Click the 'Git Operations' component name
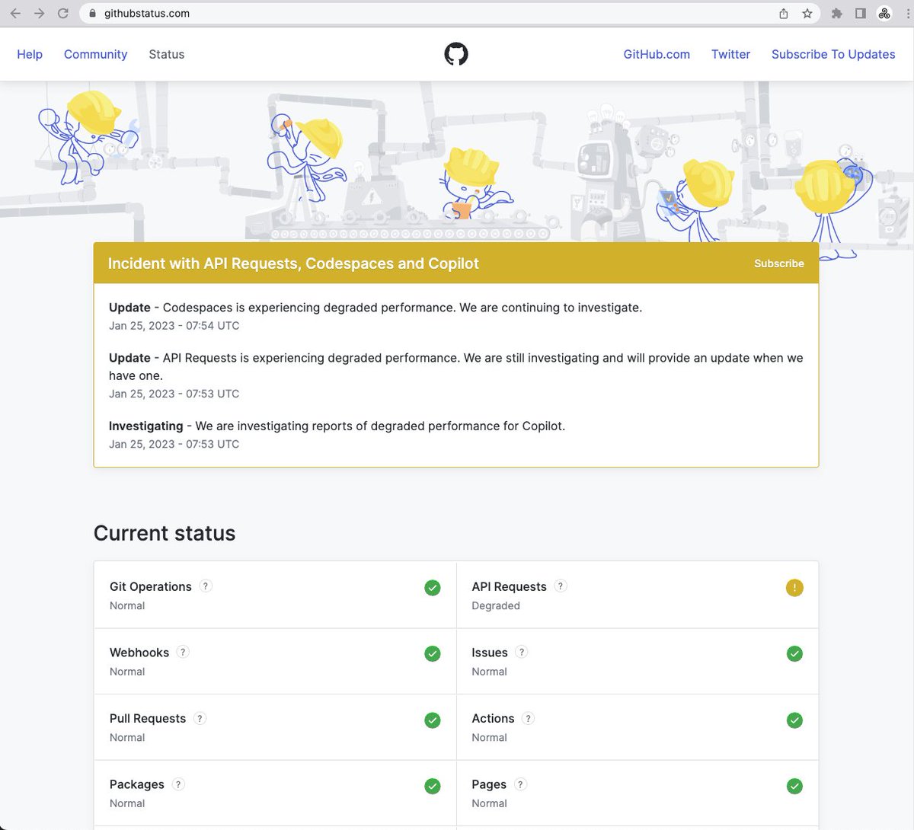This screenshot has height=830, width=914. tap(151, 586)
